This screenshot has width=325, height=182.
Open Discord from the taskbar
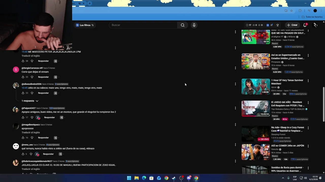189,178
